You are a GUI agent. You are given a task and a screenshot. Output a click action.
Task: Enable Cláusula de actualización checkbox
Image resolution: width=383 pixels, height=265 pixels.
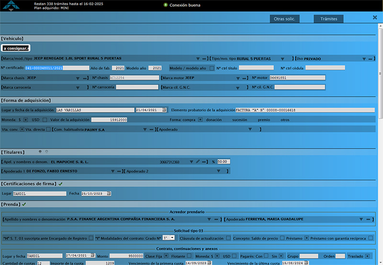228,238
